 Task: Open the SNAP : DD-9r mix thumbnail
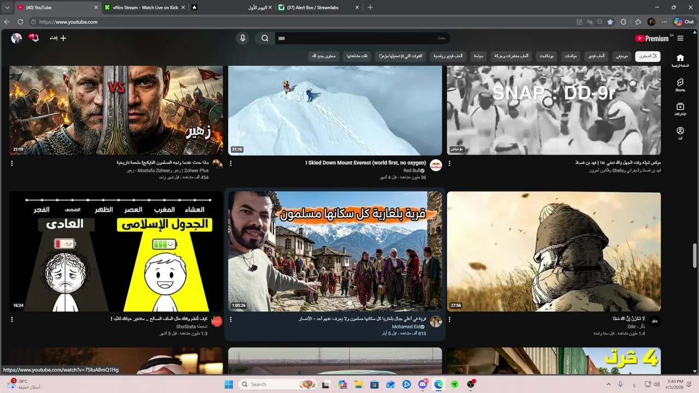point(554,111)
